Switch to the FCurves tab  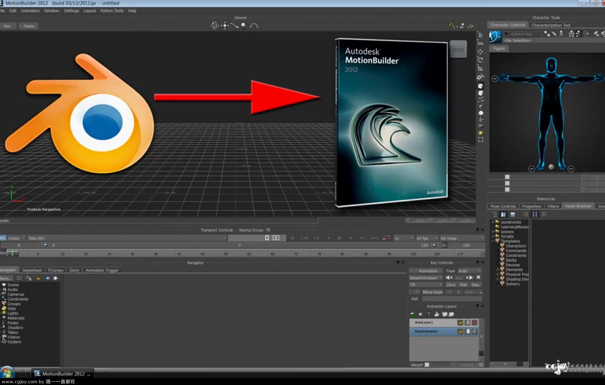(56, 270)
